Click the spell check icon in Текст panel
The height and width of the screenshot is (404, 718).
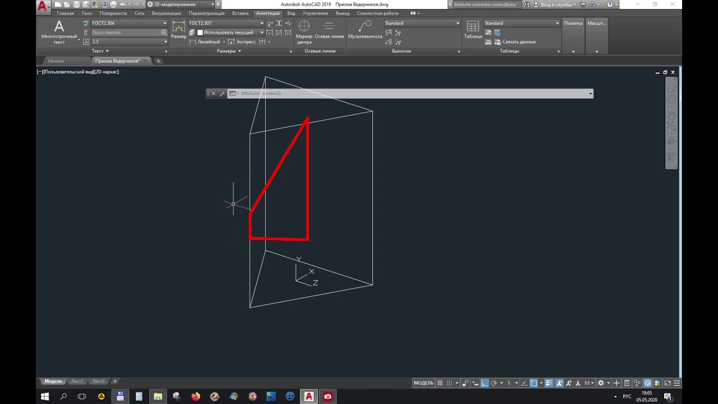point(86,24)
